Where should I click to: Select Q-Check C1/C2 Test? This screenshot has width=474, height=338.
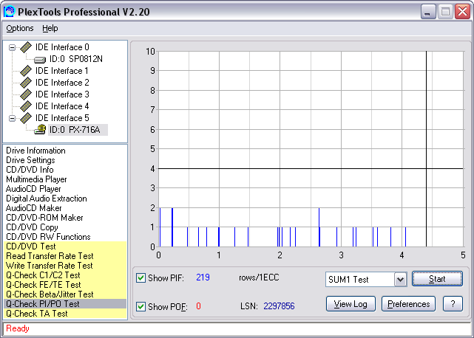65,275
